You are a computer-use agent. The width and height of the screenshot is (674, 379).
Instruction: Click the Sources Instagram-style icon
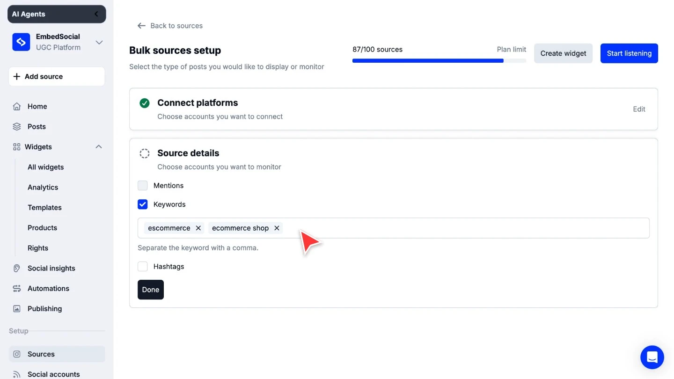click(x=17, y=354)
